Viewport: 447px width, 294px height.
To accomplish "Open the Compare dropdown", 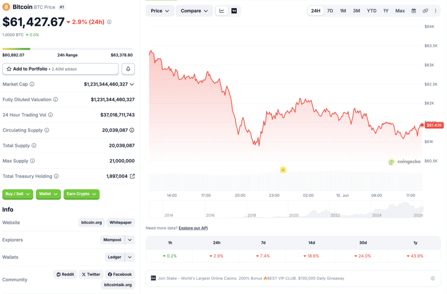I will pyautogui.click(x=194, y=11).
